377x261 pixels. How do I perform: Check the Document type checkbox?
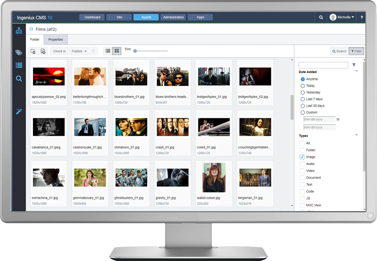click(302, 178)
